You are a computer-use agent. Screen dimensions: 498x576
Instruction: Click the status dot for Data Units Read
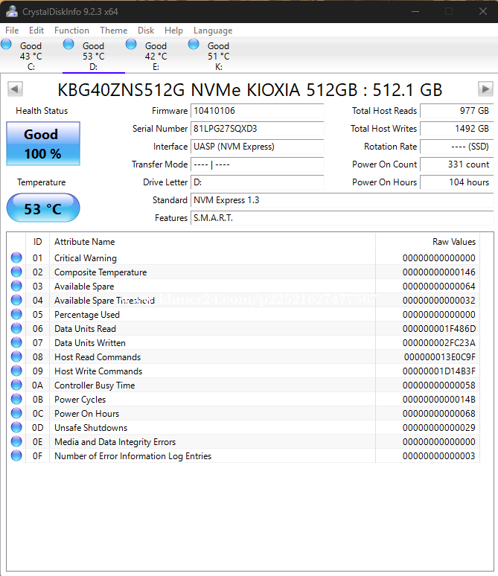16,328
